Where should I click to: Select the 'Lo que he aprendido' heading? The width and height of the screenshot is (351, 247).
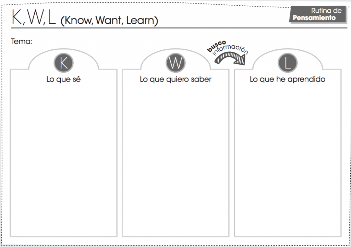pos(288,79)
